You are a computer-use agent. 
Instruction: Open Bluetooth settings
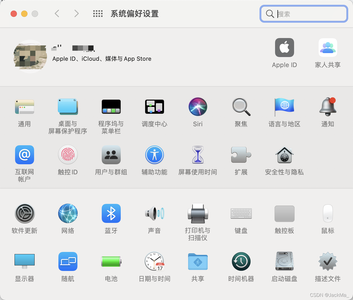point(111,213)
